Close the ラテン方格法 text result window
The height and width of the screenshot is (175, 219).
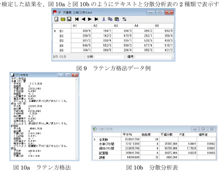tap(75, 75)
